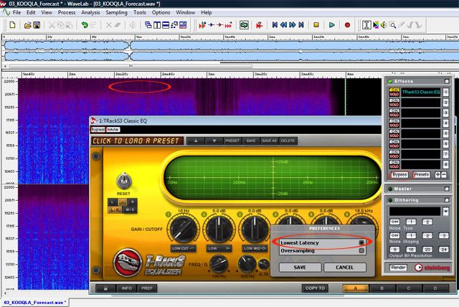Select the spectrum color tool icon
The width and height of the screenshot is (459, 307).
point(376,25)
